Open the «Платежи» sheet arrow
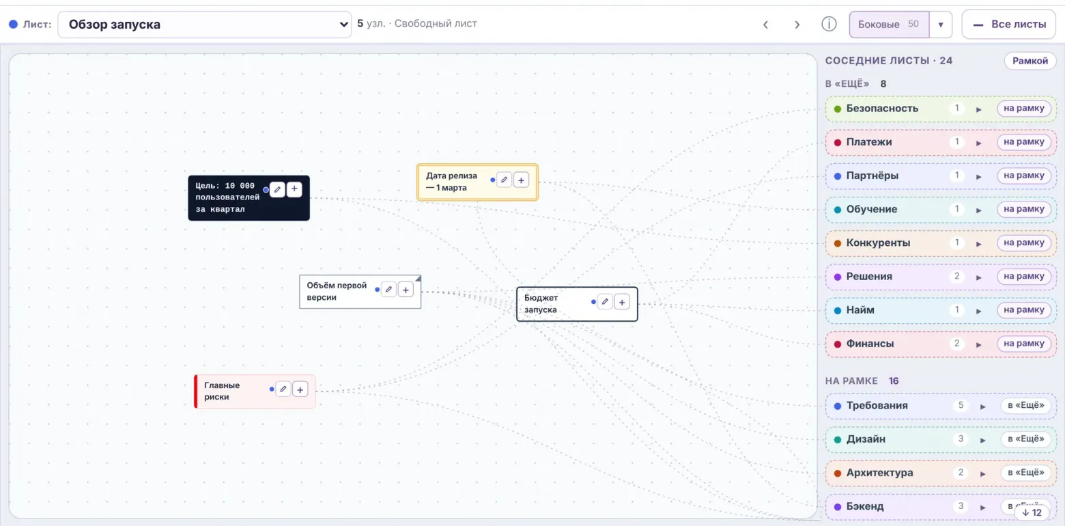Viewport: 1065px width, 526px height. coord(978,142)
